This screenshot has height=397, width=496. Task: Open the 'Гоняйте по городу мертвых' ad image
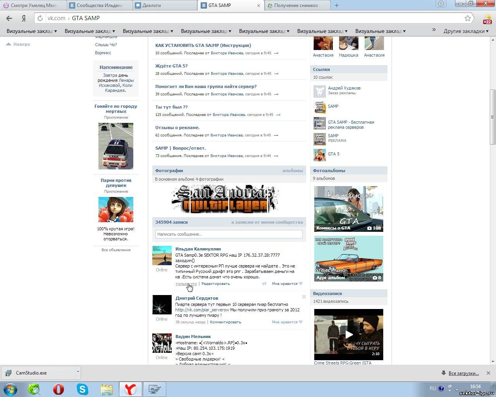click(x=116, y=146)
